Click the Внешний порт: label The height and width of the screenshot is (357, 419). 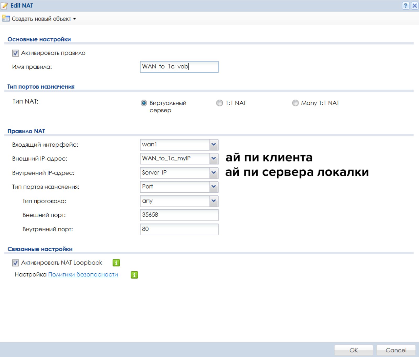(x=44, y=215)
